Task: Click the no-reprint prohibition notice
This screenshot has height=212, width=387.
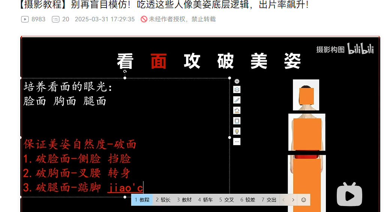Action: (178, 19)
